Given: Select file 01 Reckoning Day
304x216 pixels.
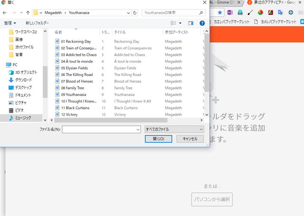Looking at the screenshot, I should click(76, 41).
